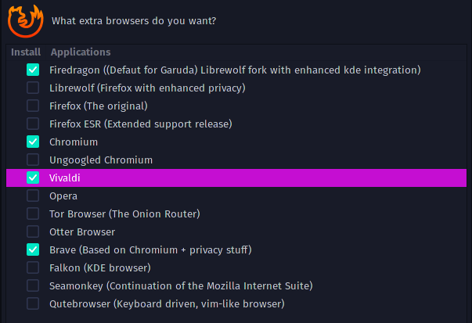This screenshot has width=472, height=323.
Task: Check the Tor Browser checkbox
Action: (33, 214)
